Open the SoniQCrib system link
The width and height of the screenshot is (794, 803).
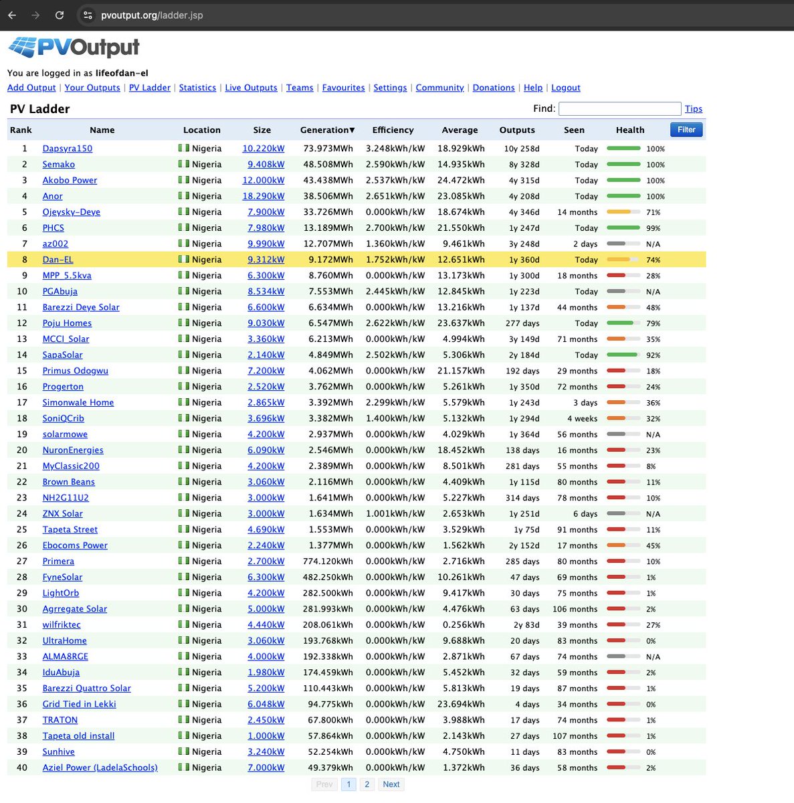64,418
